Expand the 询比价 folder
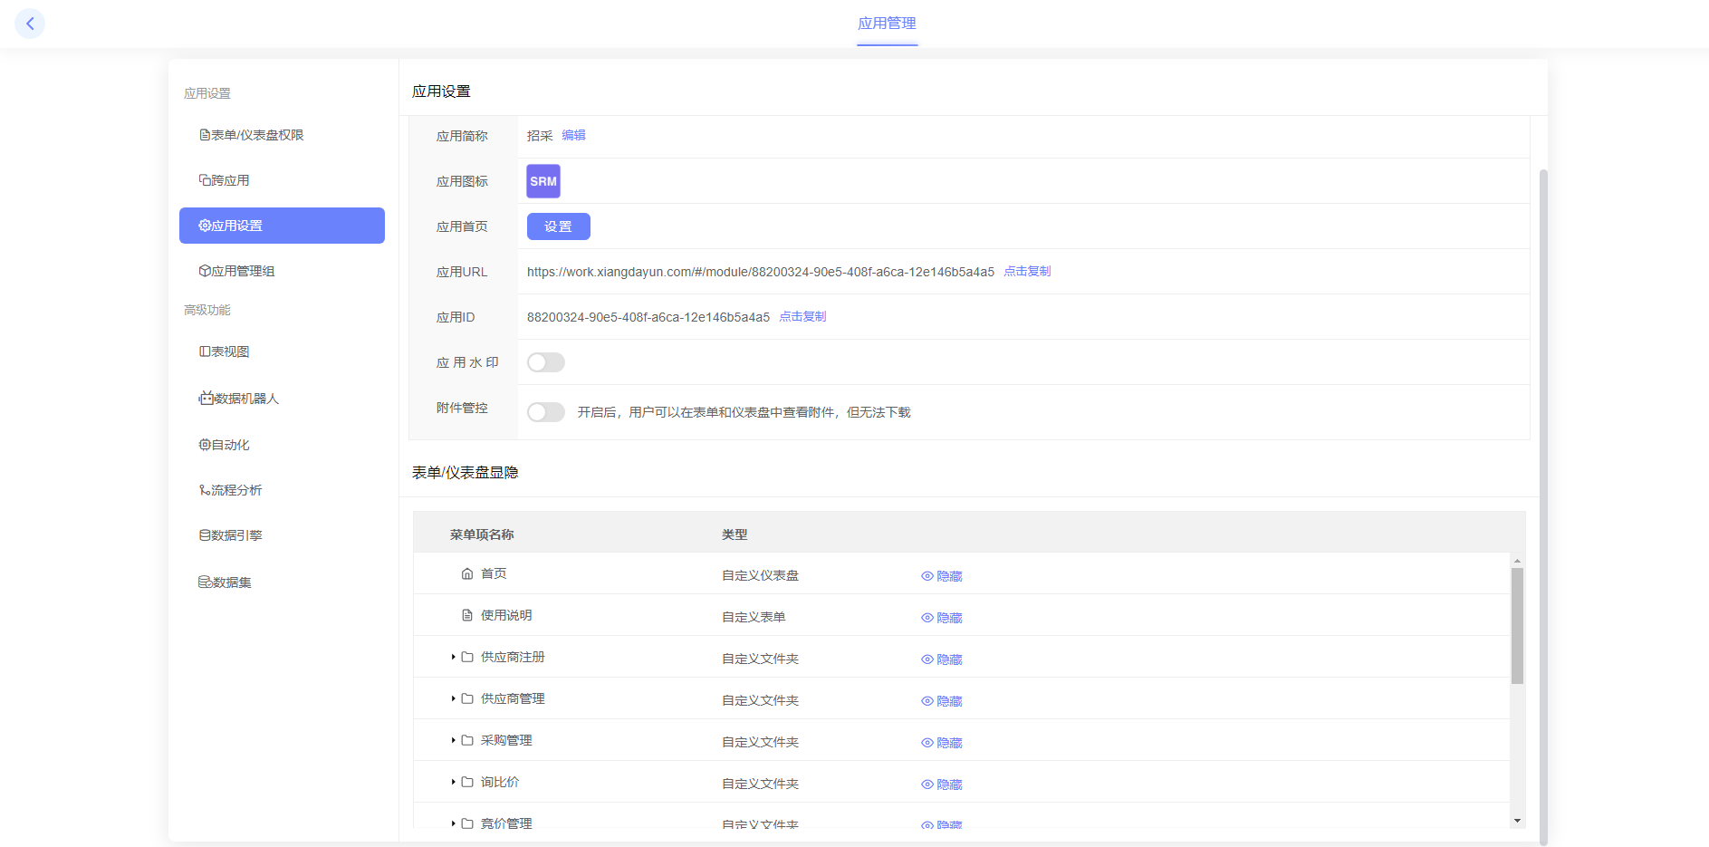This screenshot has width=1709, height=847. pos(453,783)
